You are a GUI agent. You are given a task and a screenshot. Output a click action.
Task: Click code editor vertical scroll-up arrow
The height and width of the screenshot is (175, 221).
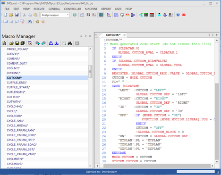coord(217,40)
